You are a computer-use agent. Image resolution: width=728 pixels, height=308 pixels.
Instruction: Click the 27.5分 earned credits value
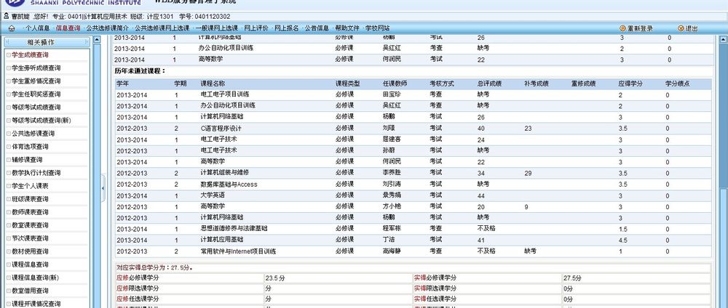572,278
